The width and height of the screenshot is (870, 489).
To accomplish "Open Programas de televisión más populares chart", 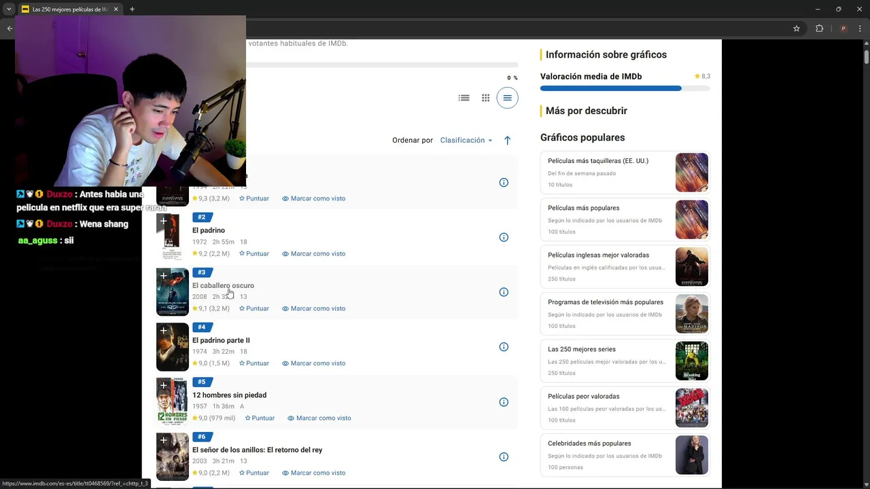I will (625, 314).
